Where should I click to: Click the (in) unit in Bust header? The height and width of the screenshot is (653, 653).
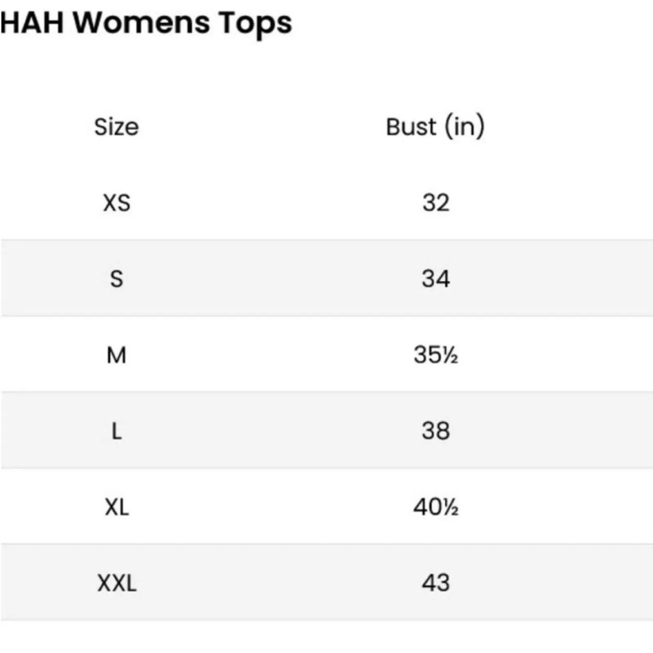pyautogui.click(x=465, y=127)
